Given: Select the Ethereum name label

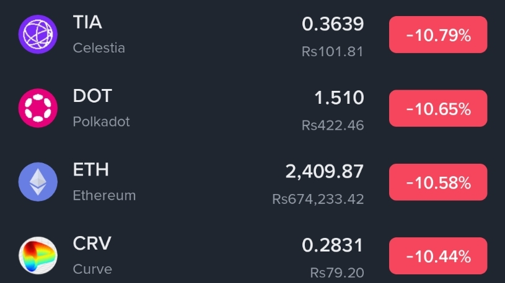Looking at the screenshot, I should coord(104,195).
